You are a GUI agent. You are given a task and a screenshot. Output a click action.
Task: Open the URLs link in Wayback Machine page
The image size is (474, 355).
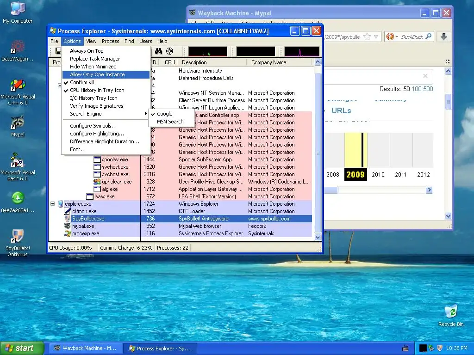click(341, 110)
